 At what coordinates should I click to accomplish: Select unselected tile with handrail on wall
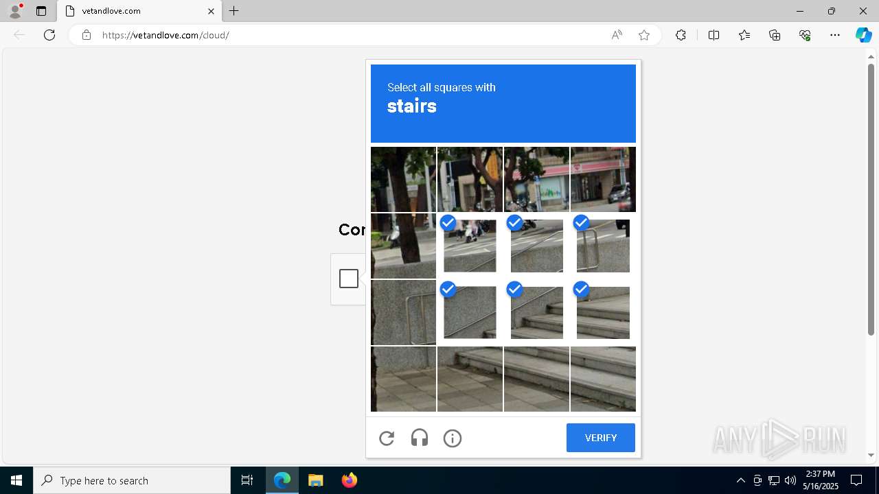[403, 312]
